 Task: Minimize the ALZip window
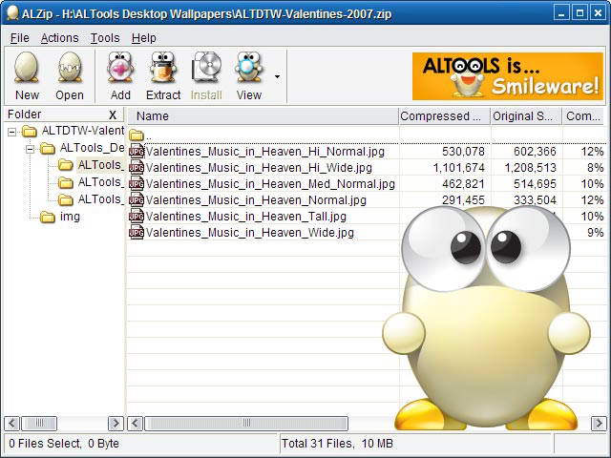click(561, 12)
